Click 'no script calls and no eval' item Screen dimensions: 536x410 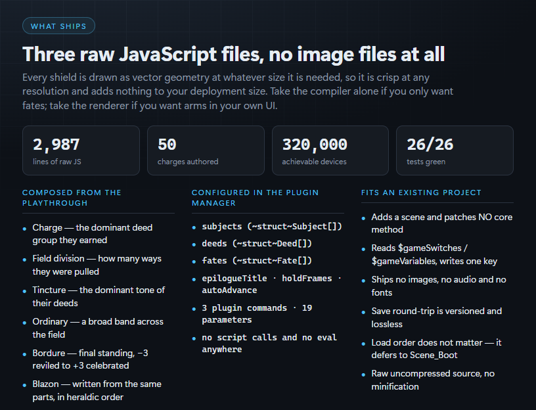click(269, 344)
